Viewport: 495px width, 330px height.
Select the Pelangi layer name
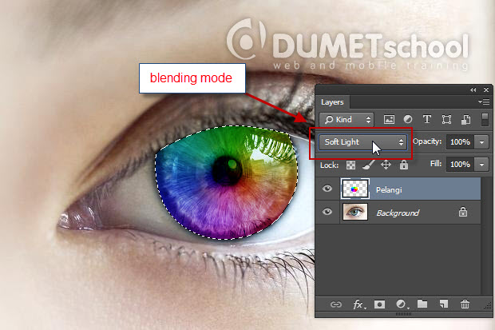[389, 189]
